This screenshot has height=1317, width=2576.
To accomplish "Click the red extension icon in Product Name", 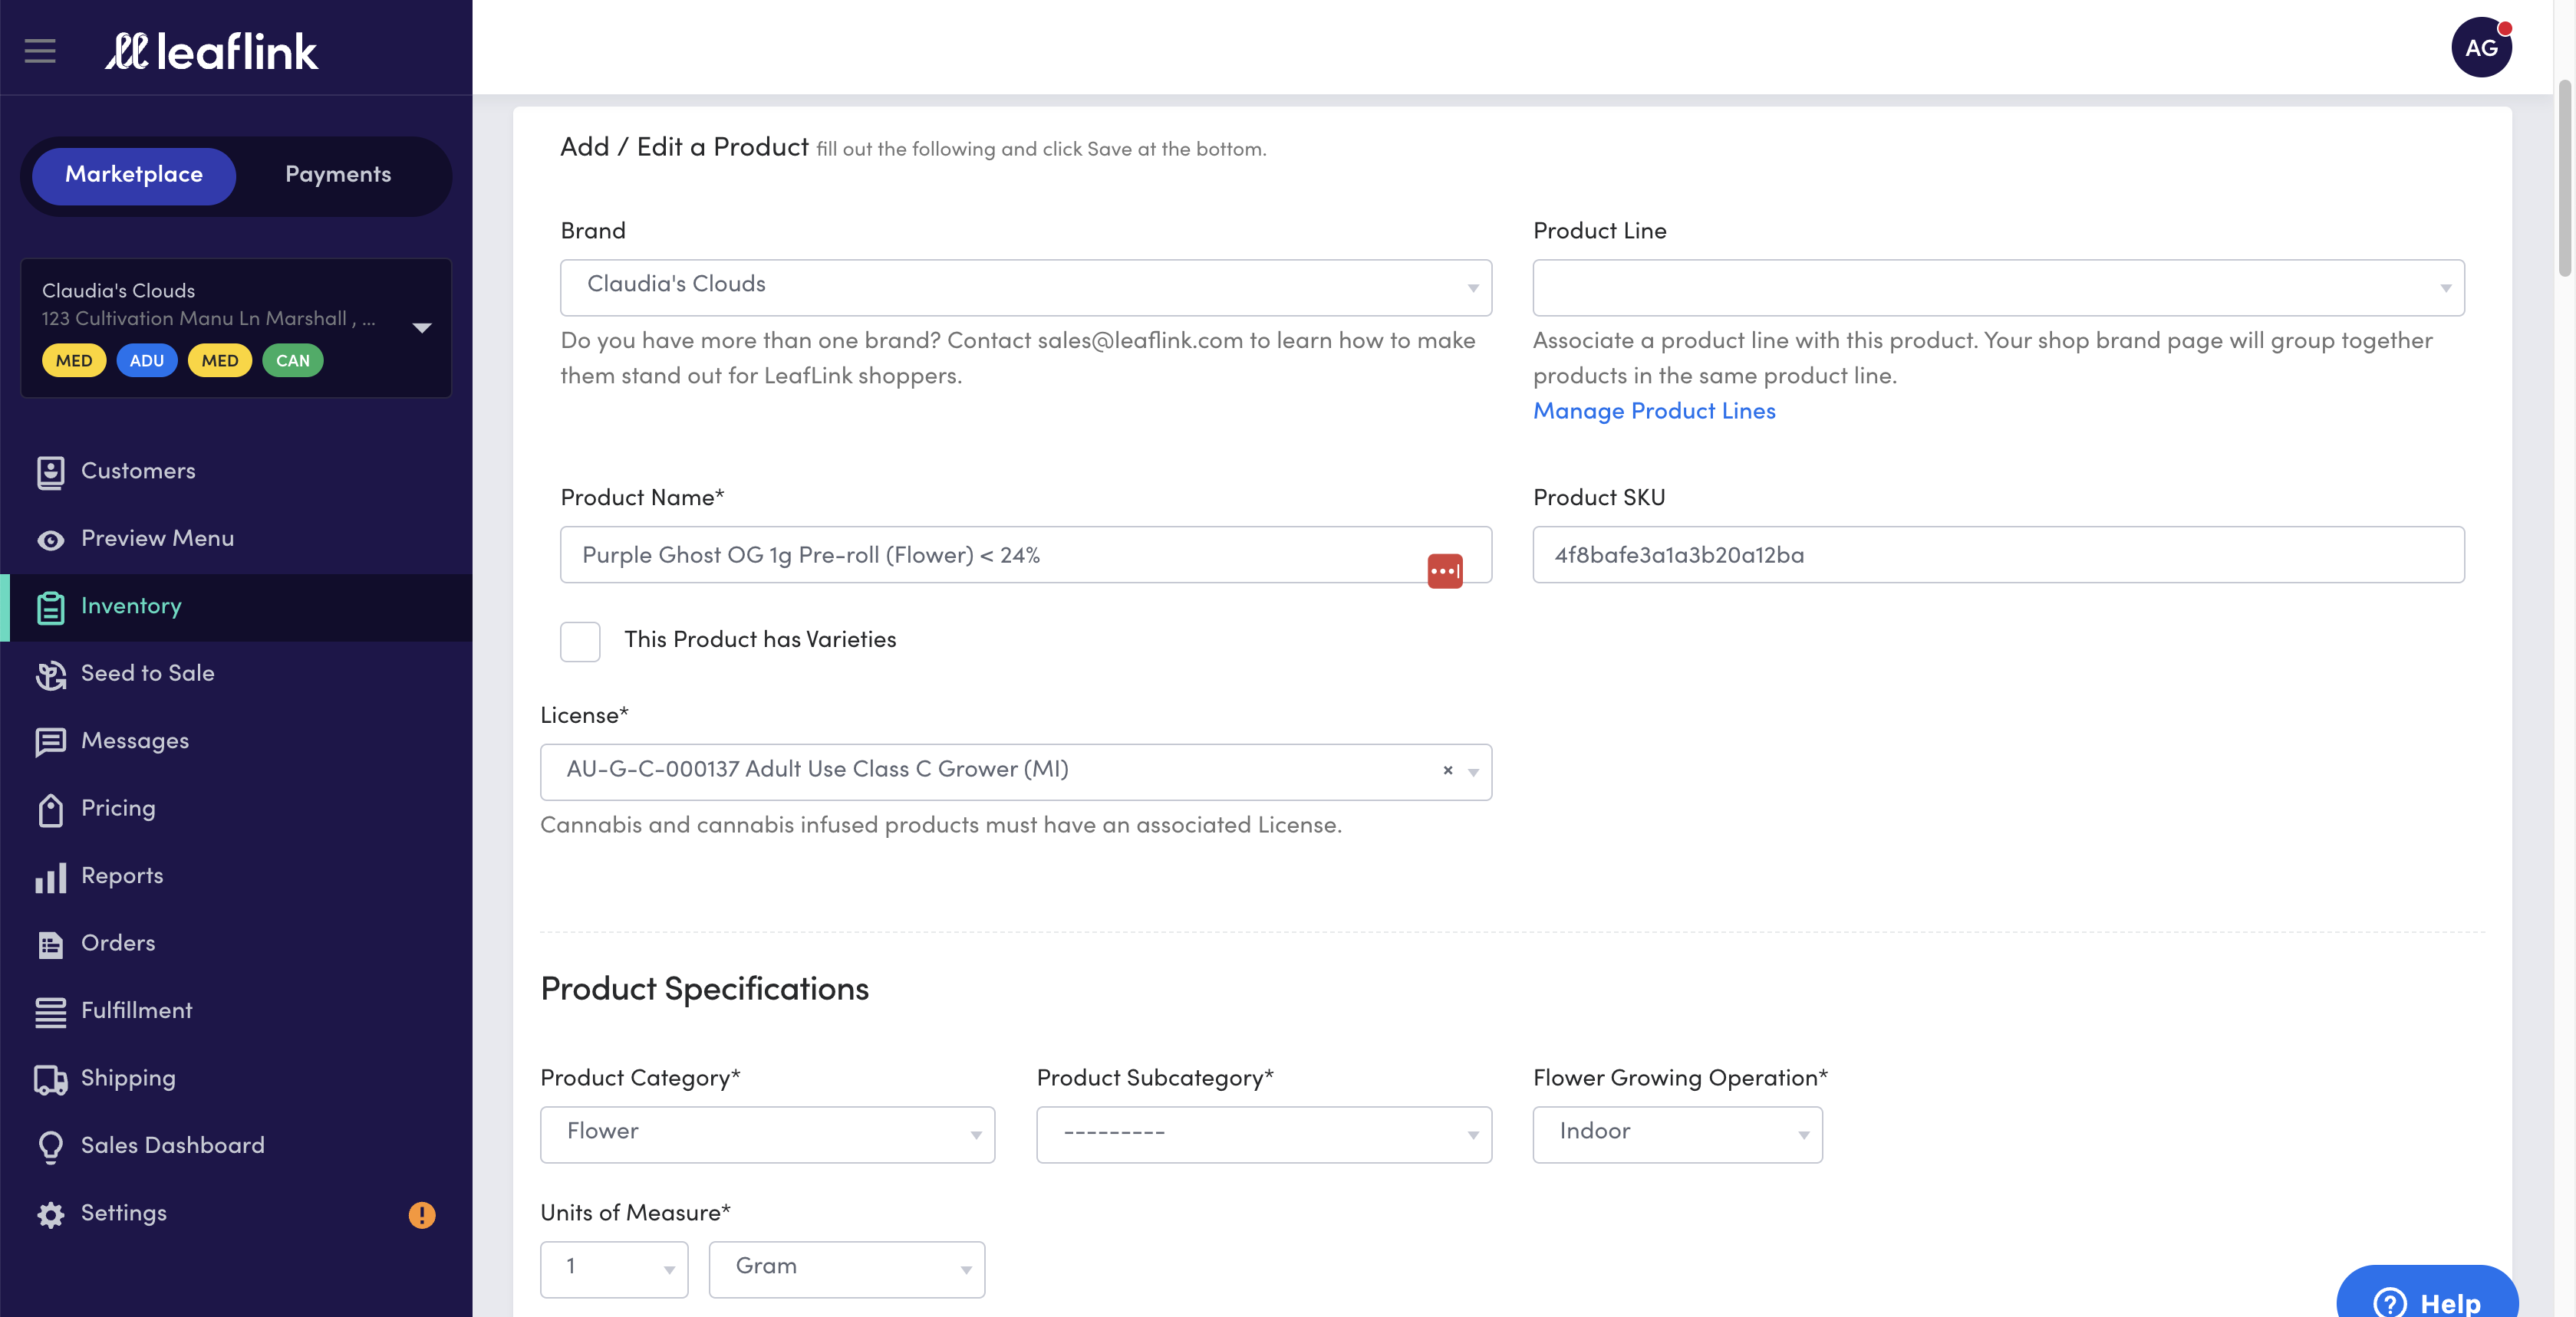I will click(x=1444, y=570).
